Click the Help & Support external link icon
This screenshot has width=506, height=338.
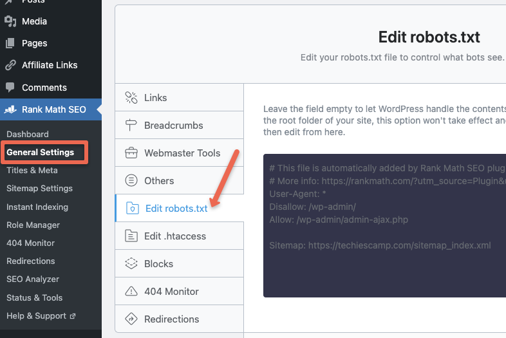pos(73,316)
